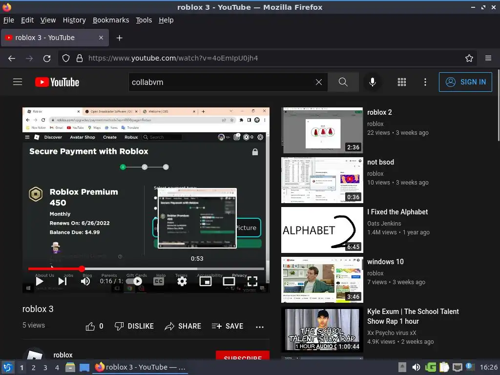Open the Edit menu
The width and height of the screenshot is (500, 375).
(27, 20)
